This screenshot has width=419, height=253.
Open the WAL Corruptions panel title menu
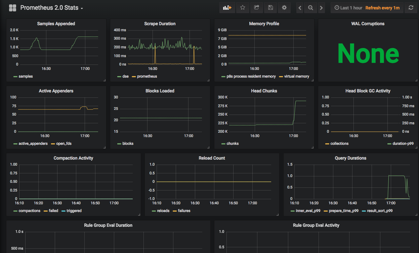368,24
